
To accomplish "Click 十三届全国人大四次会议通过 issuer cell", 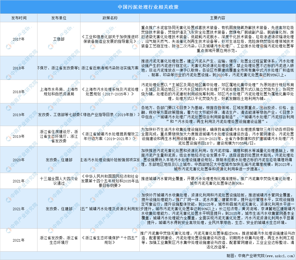I will click(59, 181).
